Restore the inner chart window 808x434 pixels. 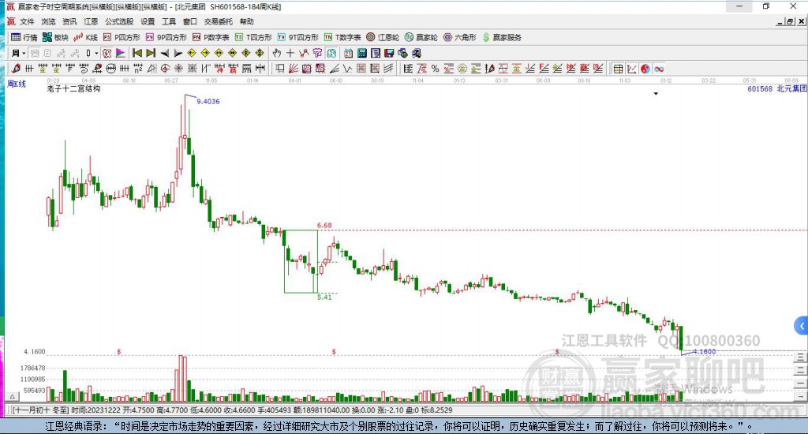[790, 21]
